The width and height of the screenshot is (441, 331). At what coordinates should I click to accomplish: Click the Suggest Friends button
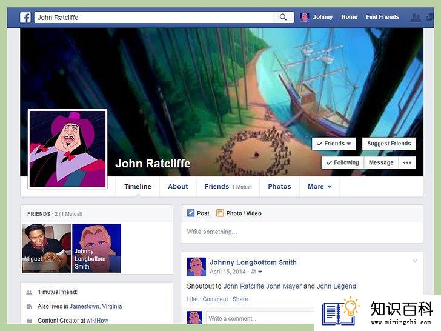point(389,144)
